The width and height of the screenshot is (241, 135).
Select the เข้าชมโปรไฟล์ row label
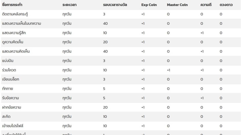tap(13, 126)
